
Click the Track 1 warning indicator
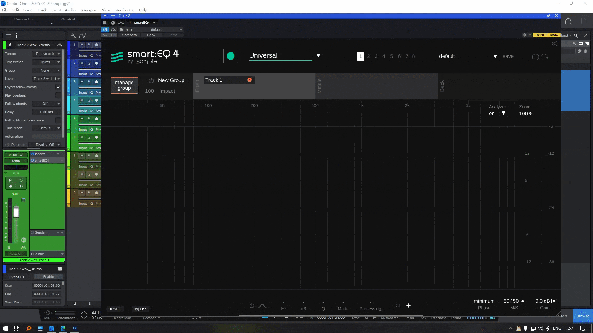250,80
